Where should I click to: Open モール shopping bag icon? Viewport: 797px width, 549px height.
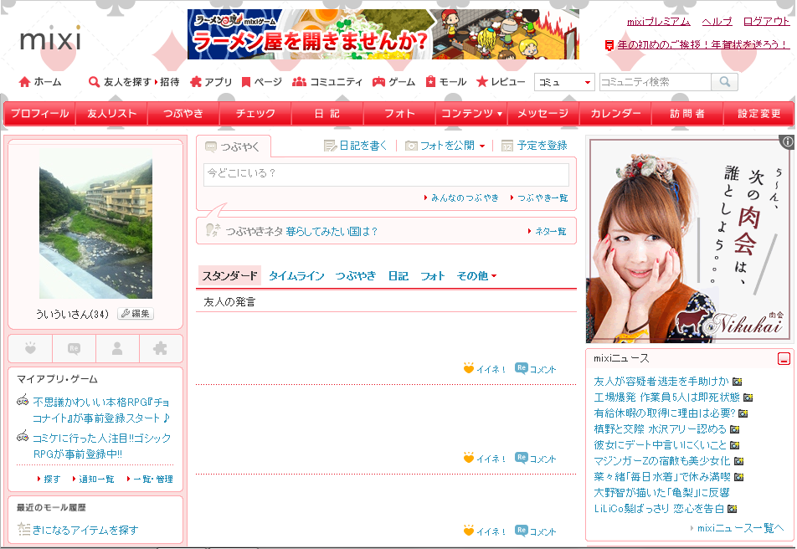tap(430, 82)
